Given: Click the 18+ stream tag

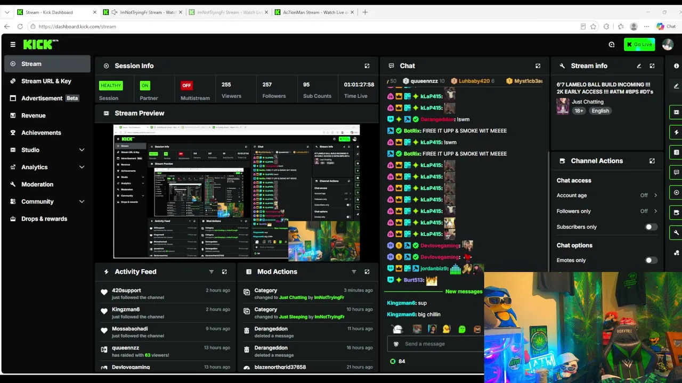Looking at the screenshot, I should point(579,111).
